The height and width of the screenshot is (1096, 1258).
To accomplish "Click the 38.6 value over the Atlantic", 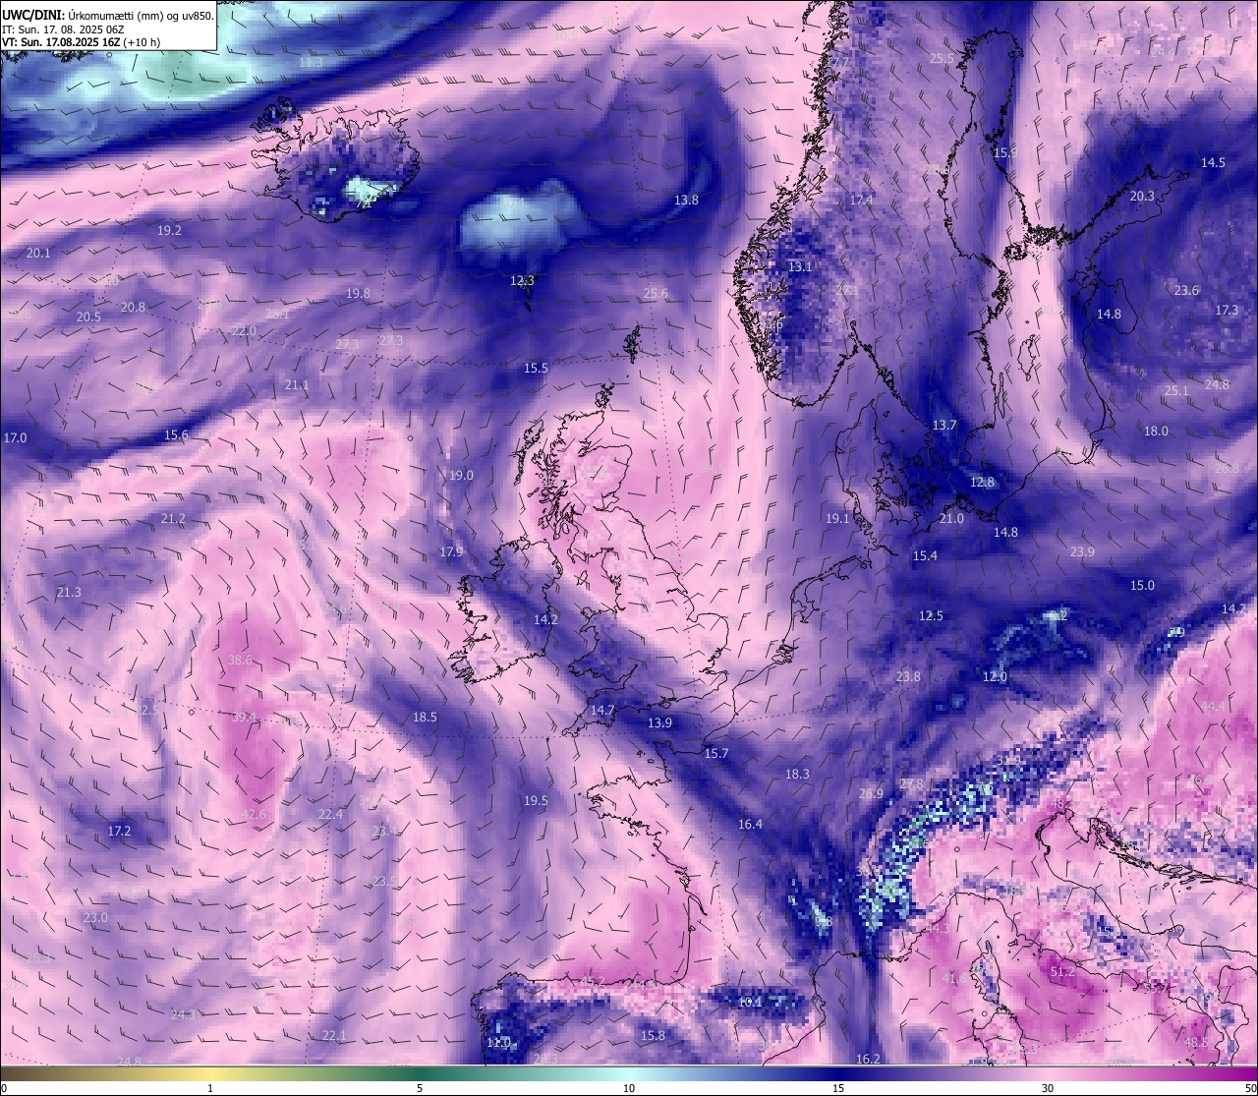I will click(x=240, y=660).
